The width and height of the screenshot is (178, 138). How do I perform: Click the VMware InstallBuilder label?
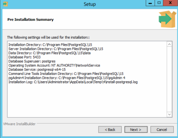click(x=19, y=124)
